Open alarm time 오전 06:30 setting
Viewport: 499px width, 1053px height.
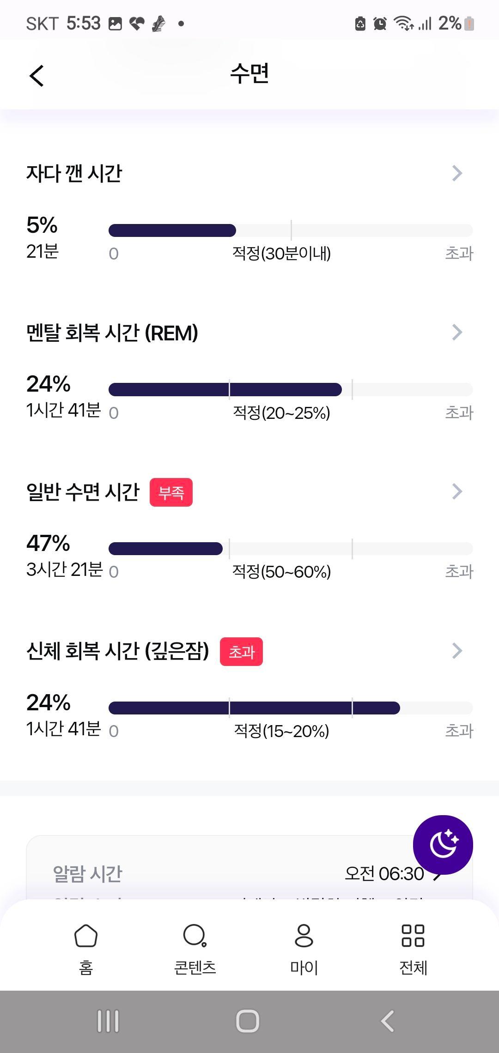coord(393,874)
